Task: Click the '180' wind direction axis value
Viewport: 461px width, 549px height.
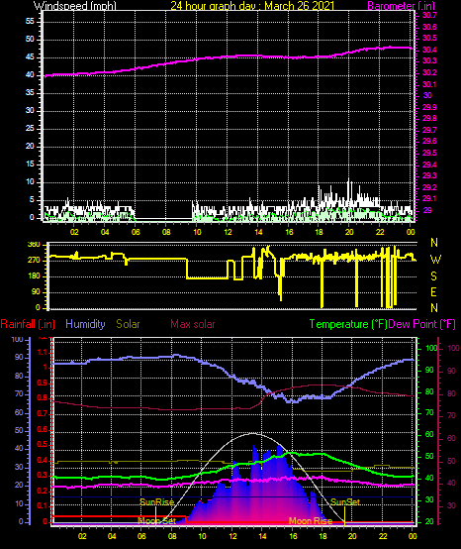Action: point(34,276)
